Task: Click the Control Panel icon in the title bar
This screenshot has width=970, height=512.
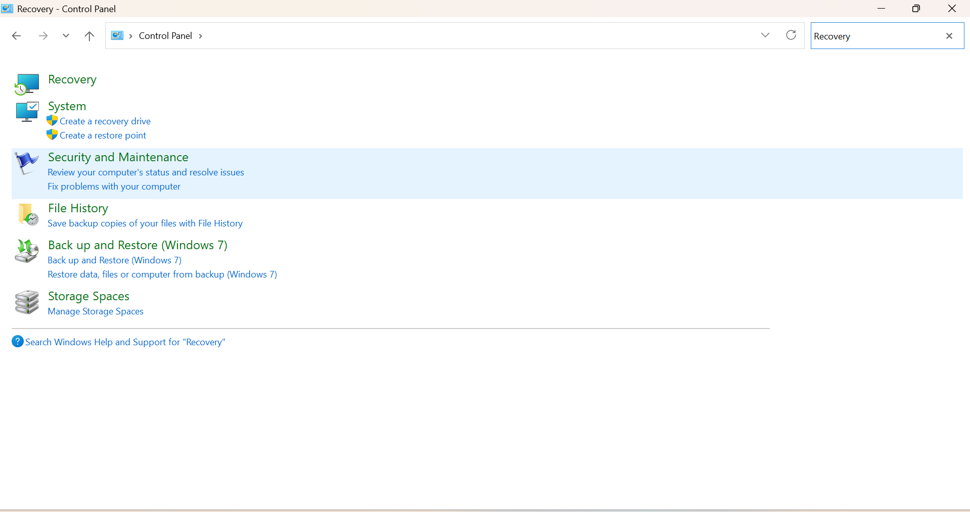Action: point(7,9)
